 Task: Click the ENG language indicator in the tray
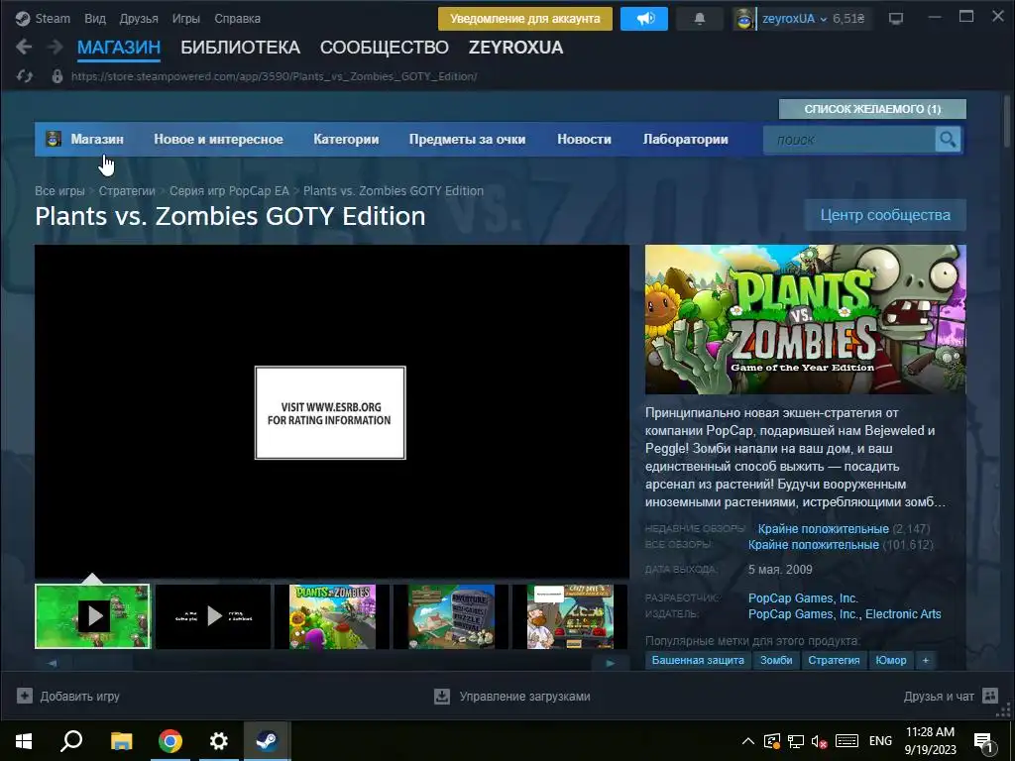(x=880, y=741)
